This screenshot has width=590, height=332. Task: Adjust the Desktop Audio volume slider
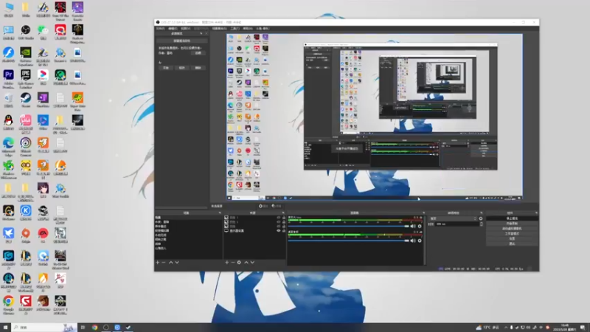(x=348, y=241)
